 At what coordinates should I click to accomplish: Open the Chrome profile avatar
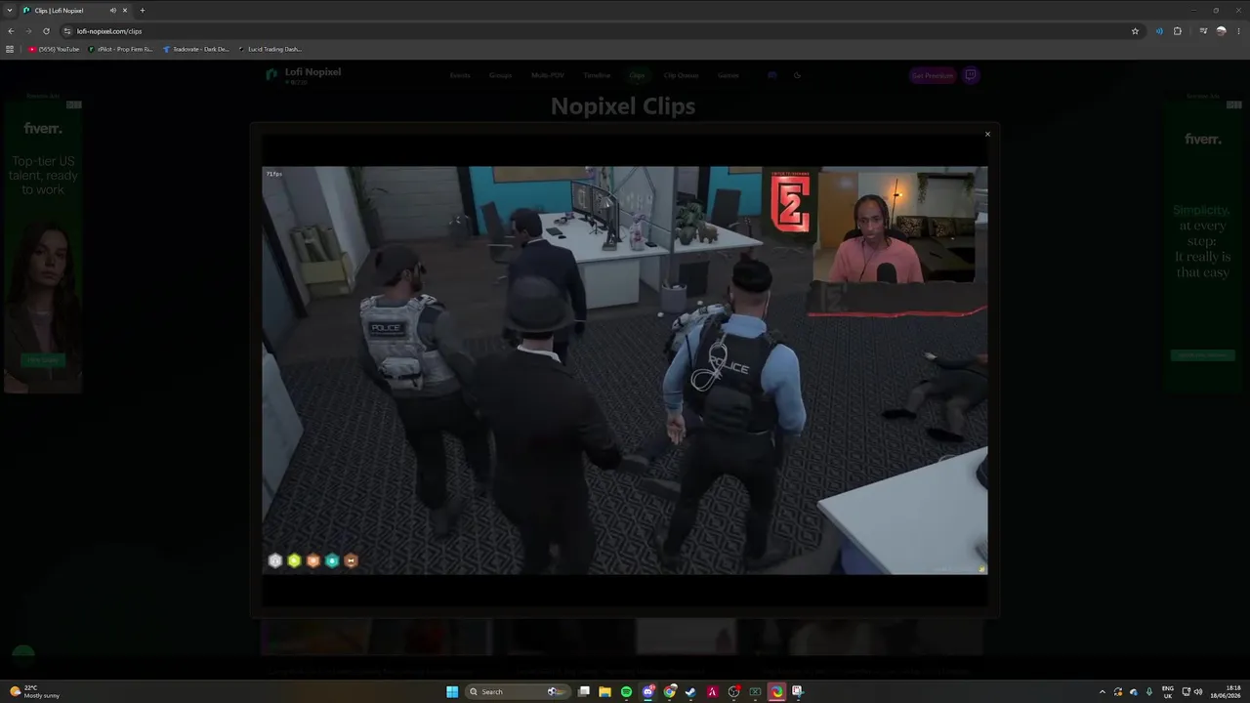pos(1221,31)
